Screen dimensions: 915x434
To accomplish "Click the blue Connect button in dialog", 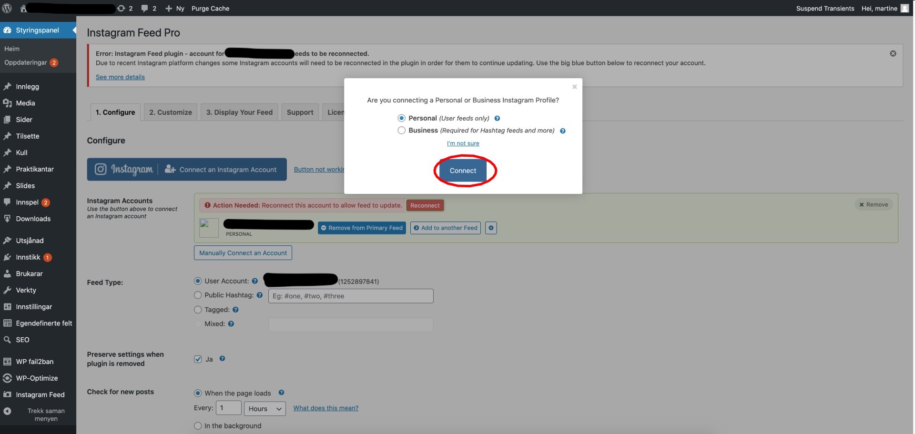I will (x=463, y=171).
